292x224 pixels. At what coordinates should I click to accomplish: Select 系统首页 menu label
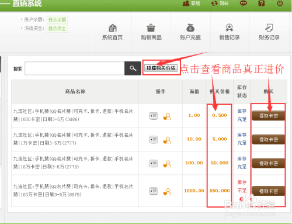[113, 37]
